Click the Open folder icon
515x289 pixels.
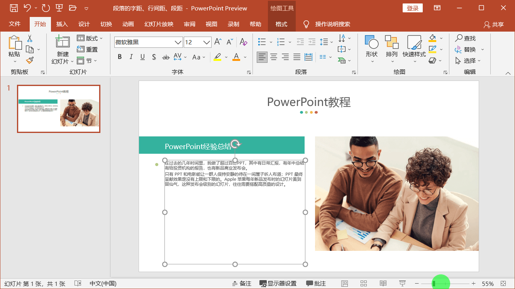click(73, 8)
